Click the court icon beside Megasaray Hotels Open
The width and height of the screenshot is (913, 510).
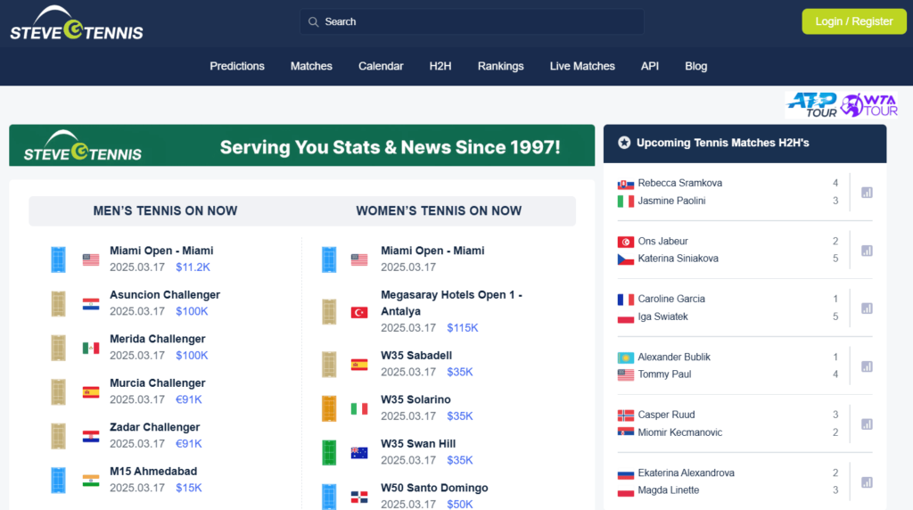(329, 312)
